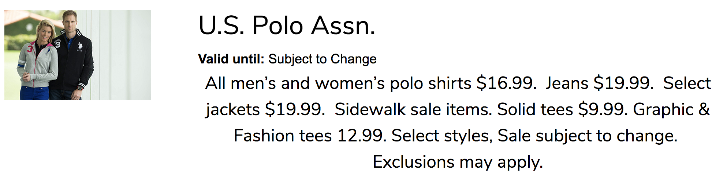727x191 pixels.
Task: Click the wristwatch on the man's hand
Action: (x=81, y=87)
